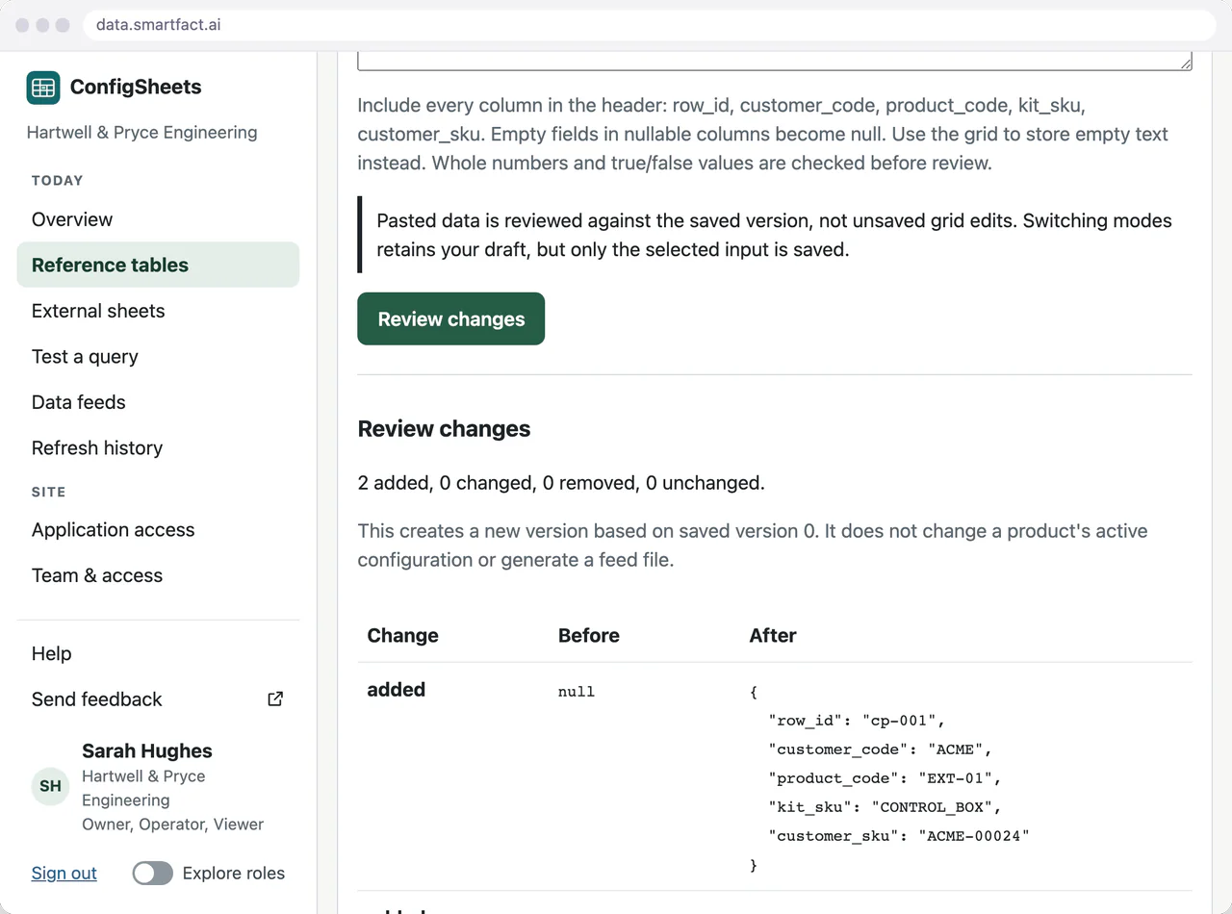
Task: Select Reference tables in sidebar
Action: 158,265
